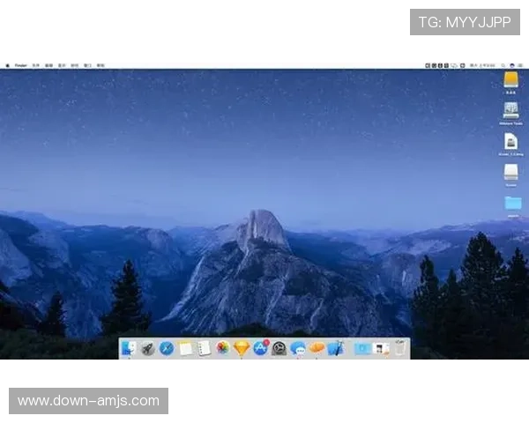Click the Spotlight search magnifier icon
This screenshot has width=529, height=423.
tap(503, 65)
